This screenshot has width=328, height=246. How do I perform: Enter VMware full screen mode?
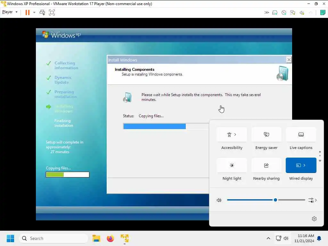(52, 12)
